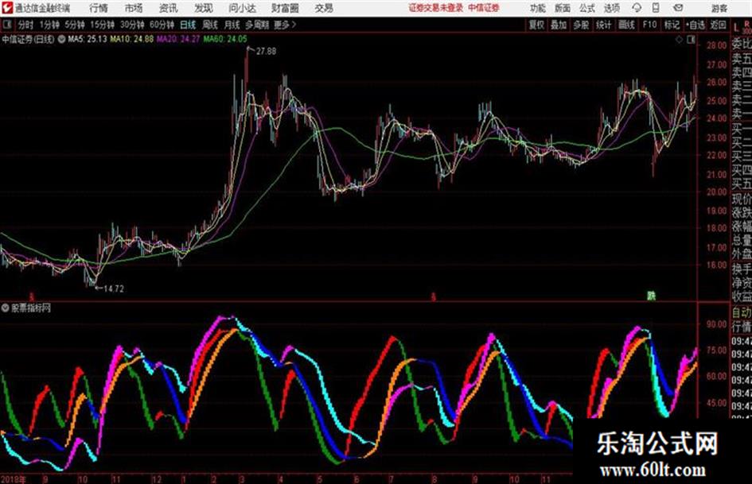Select the 周线 weekly period tab
The image size is (752, 484).
coord(210,25)
